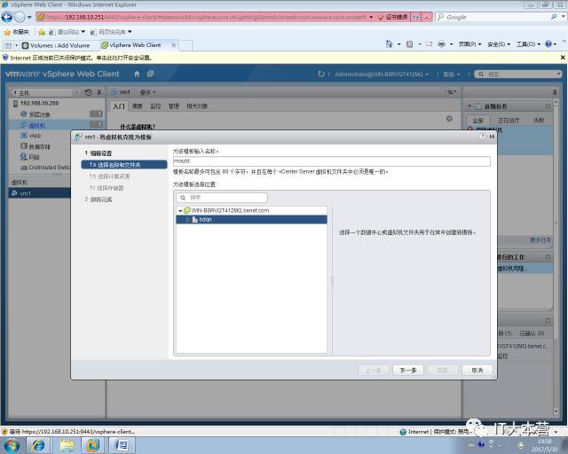
Task: Select the WIN-B8RVQT412MQ.benet.com vCenter row
Action: 251,211
